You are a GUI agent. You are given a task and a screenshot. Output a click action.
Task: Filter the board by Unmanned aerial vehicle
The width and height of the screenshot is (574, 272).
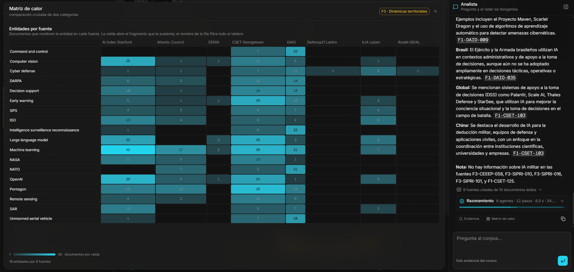click(31, 219)
